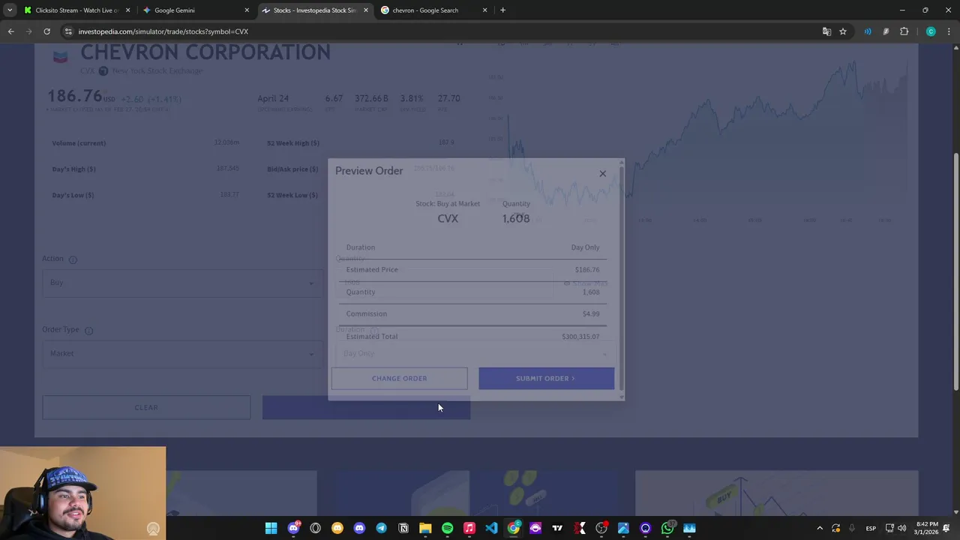Click the Action info icon
This screenshot has height=540, width=960.
coord(73,259)
